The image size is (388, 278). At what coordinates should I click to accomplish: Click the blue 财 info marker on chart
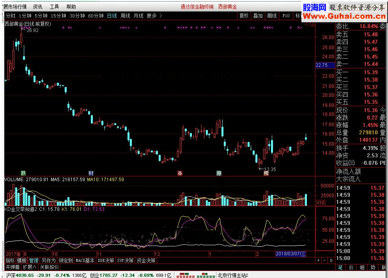pyautogui.click(x=91, y=173)
